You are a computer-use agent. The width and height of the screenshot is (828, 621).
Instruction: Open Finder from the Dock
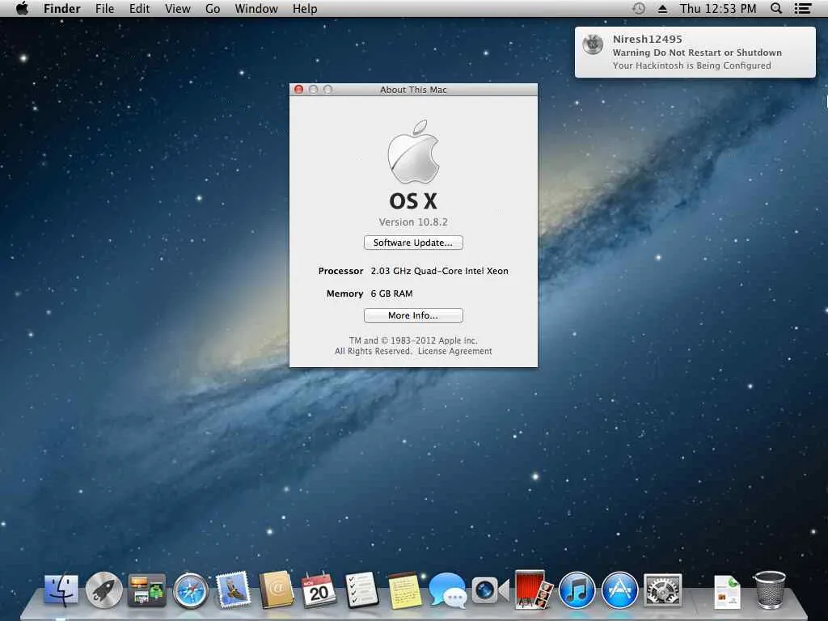click(61, 589)
